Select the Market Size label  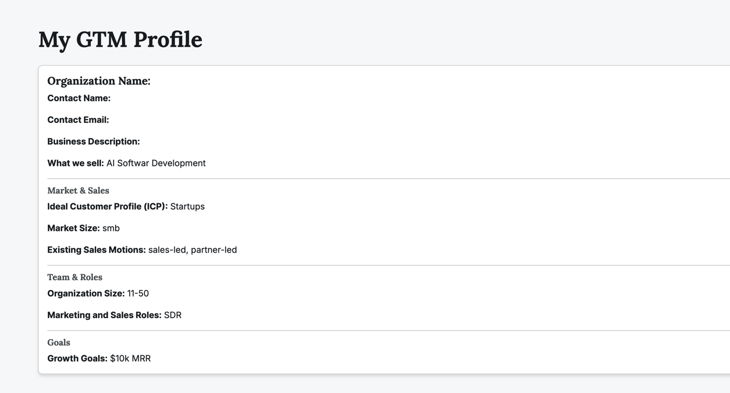[x=73, y=228]
